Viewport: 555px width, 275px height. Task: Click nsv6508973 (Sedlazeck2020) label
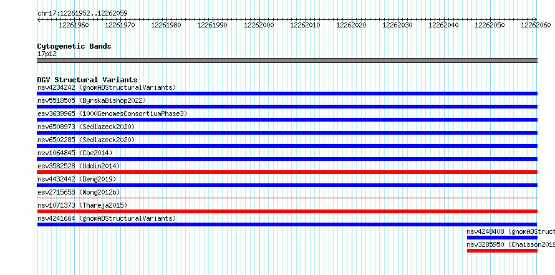click(86, 127)
